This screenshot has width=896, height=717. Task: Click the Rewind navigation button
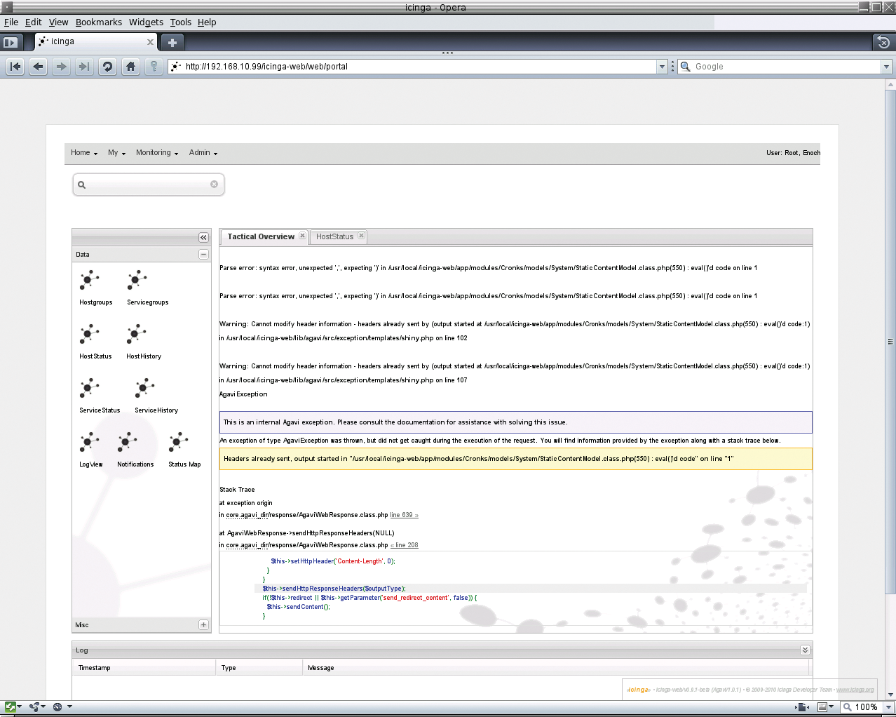point(15,67)
